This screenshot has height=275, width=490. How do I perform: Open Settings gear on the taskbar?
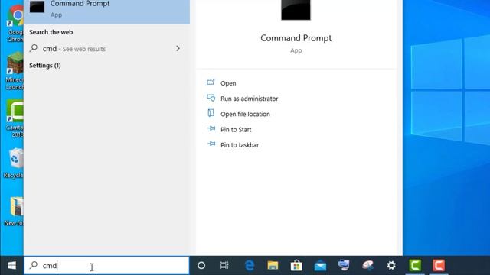pyautogui.click(x=391, y=265)
